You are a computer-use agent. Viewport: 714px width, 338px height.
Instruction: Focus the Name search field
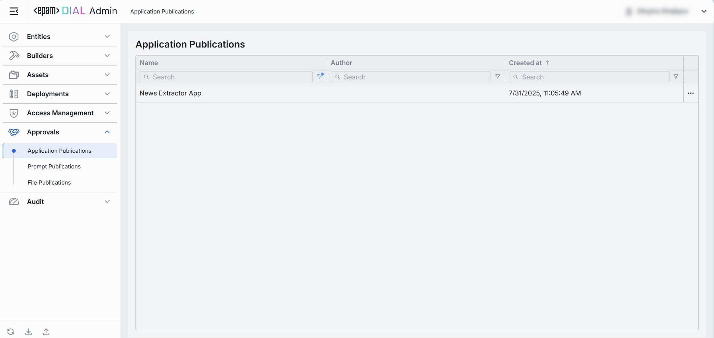(x=226, y=77)
